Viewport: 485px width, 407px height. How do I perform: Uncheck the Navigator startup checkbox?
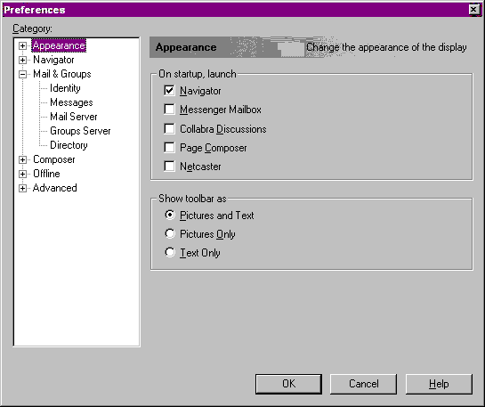pos(169,91)
